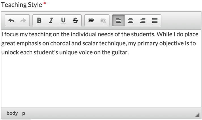Viewport: 202px width, 120px height.
Task: Select align right
Action: click(x=143, y=20)
